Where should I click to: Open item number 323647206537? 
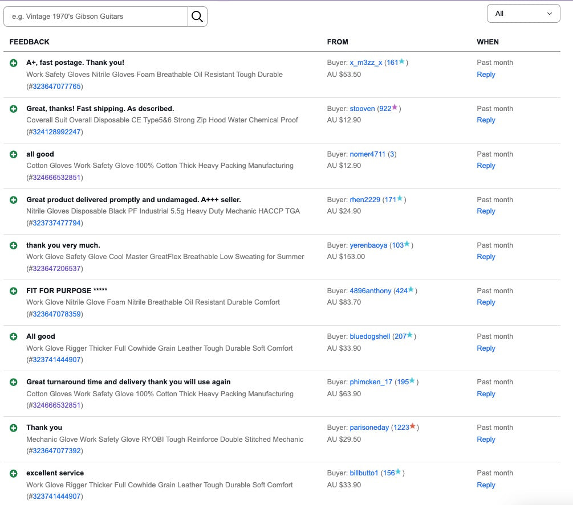tap(56, 269)
